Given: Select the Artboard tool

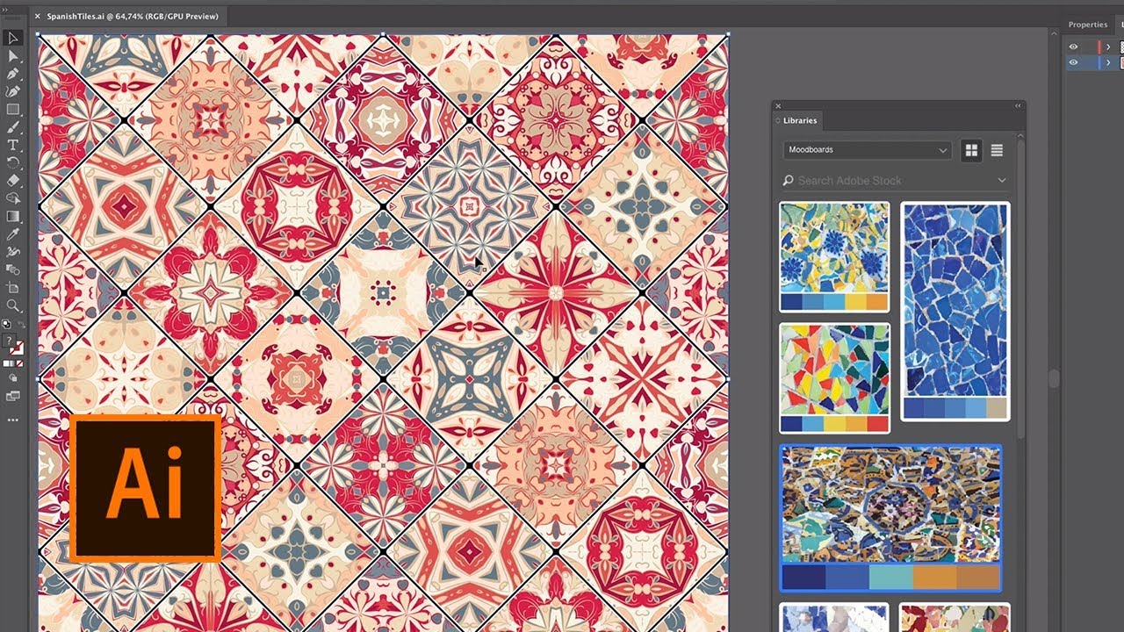Looking at the screenshot, I should pos(13,288).
